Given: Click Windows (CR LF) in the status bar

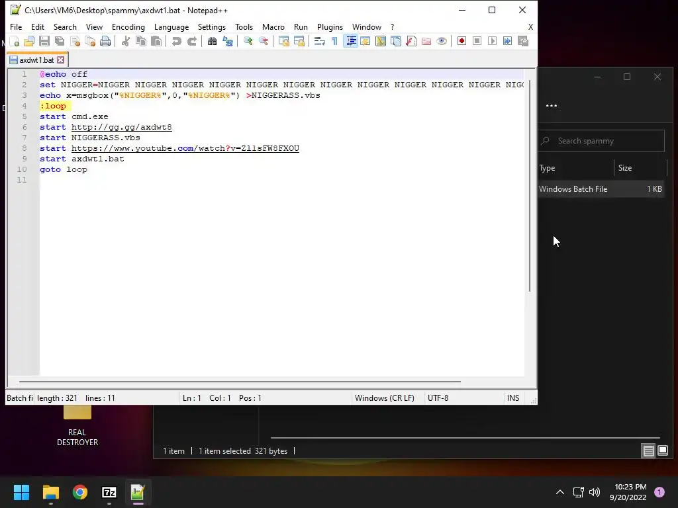Looking at the screenshot, I should click(385, 398).
